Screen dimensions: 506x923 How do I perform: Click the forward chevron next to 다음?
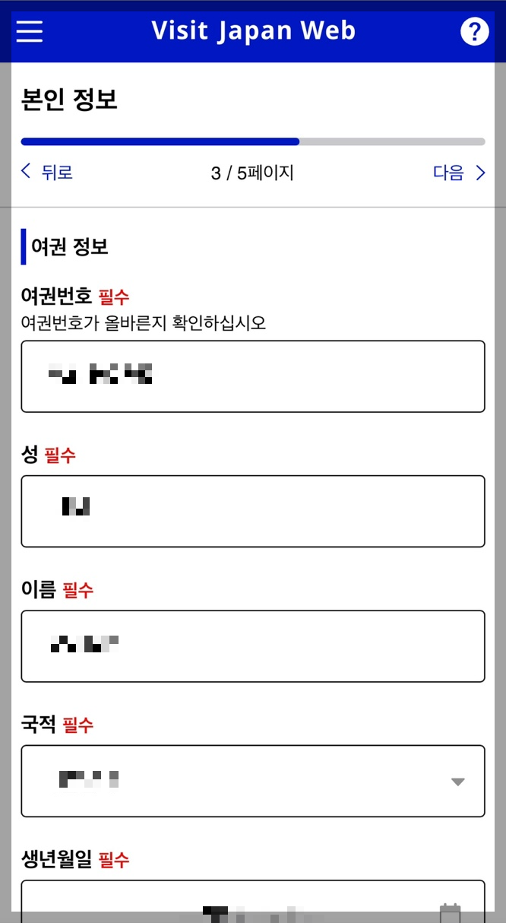click(x=481, y=172)
